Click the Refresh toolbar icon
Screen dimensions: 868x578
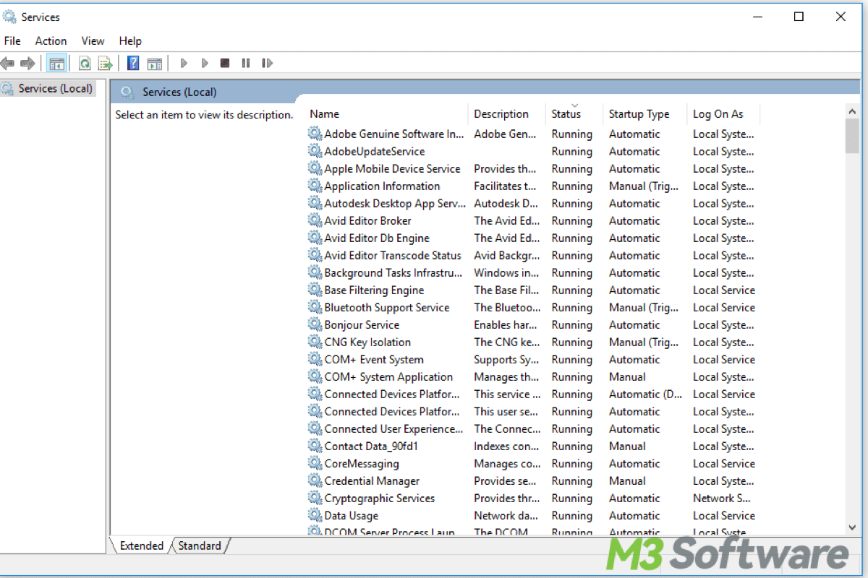(x=85, y=64)
